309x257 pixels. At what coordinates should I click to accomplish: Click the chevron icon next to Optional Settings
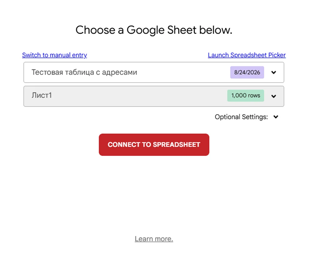pos(276,117)
